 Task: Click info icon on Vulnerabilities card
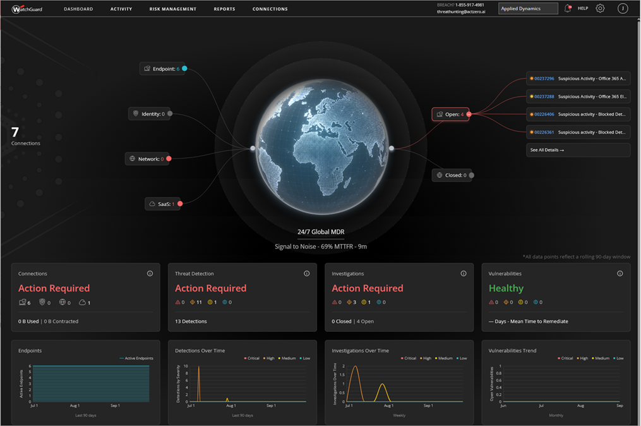pos(620,273)
